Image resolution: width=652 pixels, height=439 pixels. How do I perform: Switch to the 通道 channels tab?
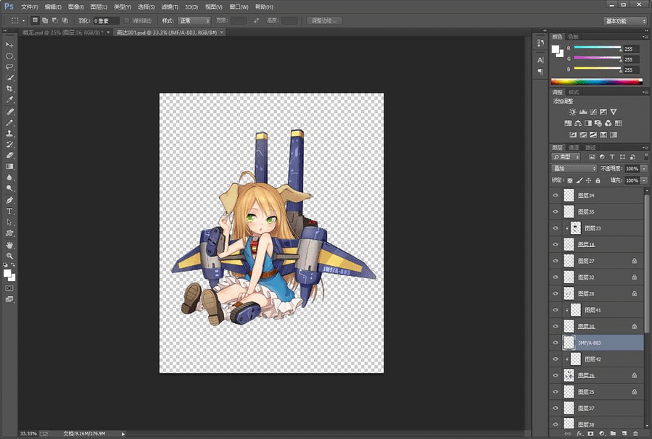click(574, 148)
